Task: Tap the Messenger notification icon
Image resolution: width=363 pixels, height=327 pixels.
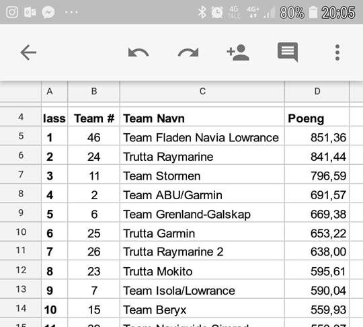Action: (48, 12)
